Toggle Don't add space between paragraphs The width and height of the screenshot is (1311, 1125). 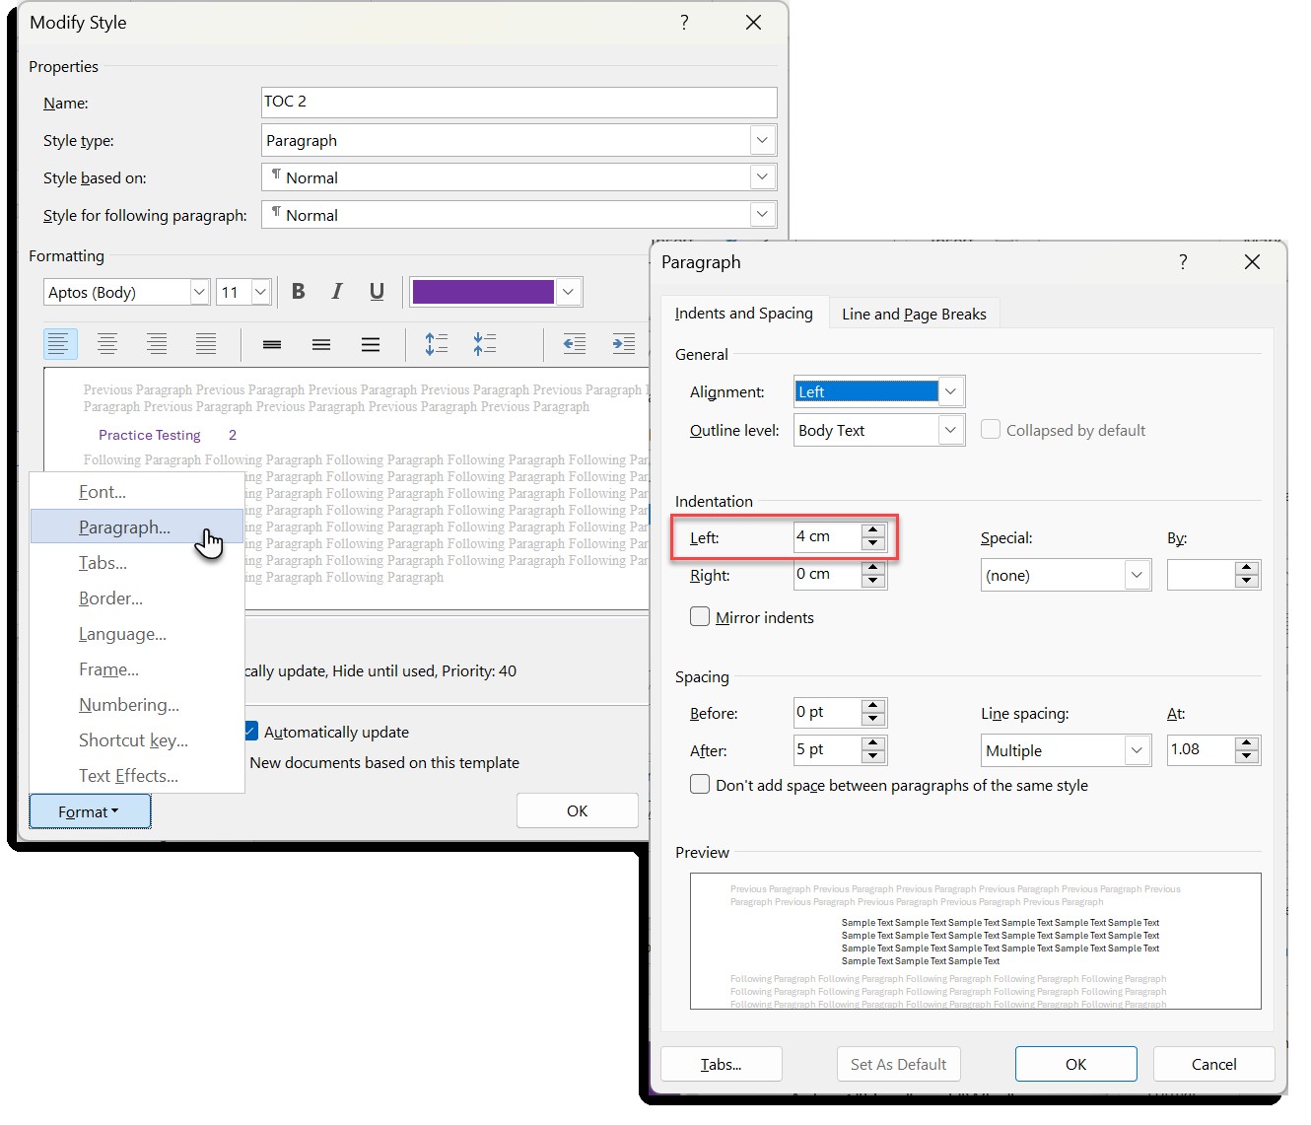700,785
